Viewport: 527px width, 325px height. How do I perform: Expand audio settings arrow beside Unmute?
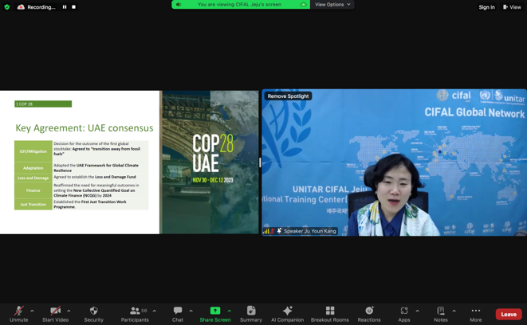point(32,311)
